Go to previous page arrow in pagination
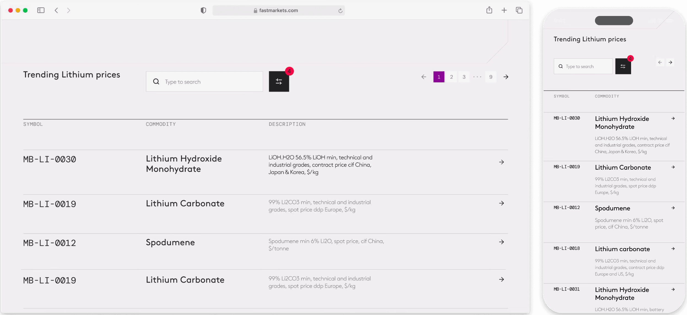Image resolution: width=687 pixels, height=315 pixels. pos(424,77)
